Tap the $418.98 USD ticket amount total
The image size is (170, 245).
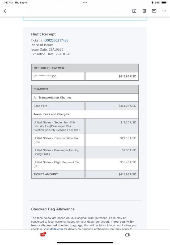pyautogui.click(x=127, y=174)
